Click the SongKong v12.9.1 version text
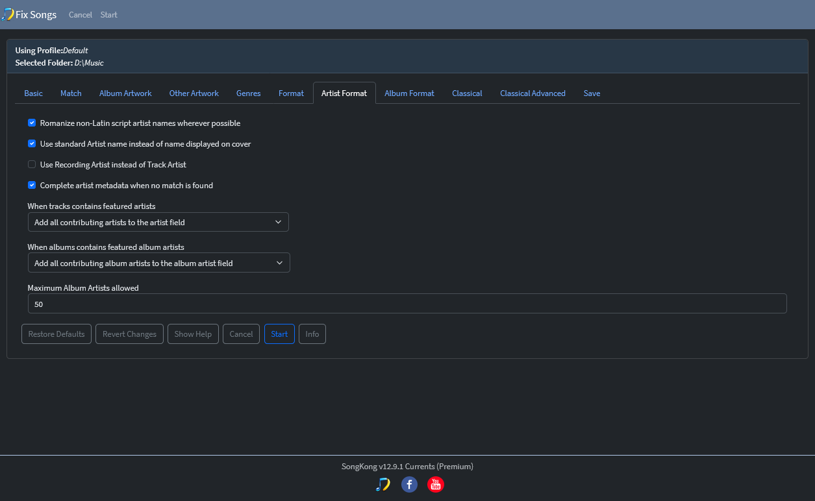Image resolution: width=815 pixels, height=501 pixels. point(407,466)
